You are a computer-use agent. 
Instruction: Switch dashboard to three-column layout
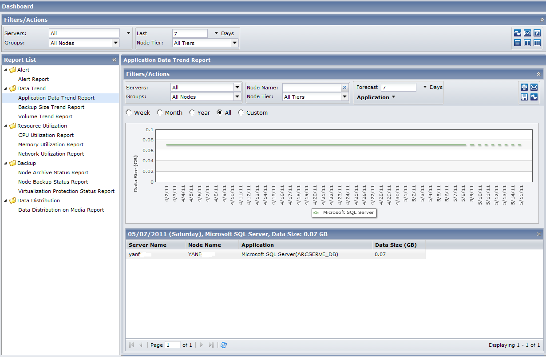click(537, 43)
